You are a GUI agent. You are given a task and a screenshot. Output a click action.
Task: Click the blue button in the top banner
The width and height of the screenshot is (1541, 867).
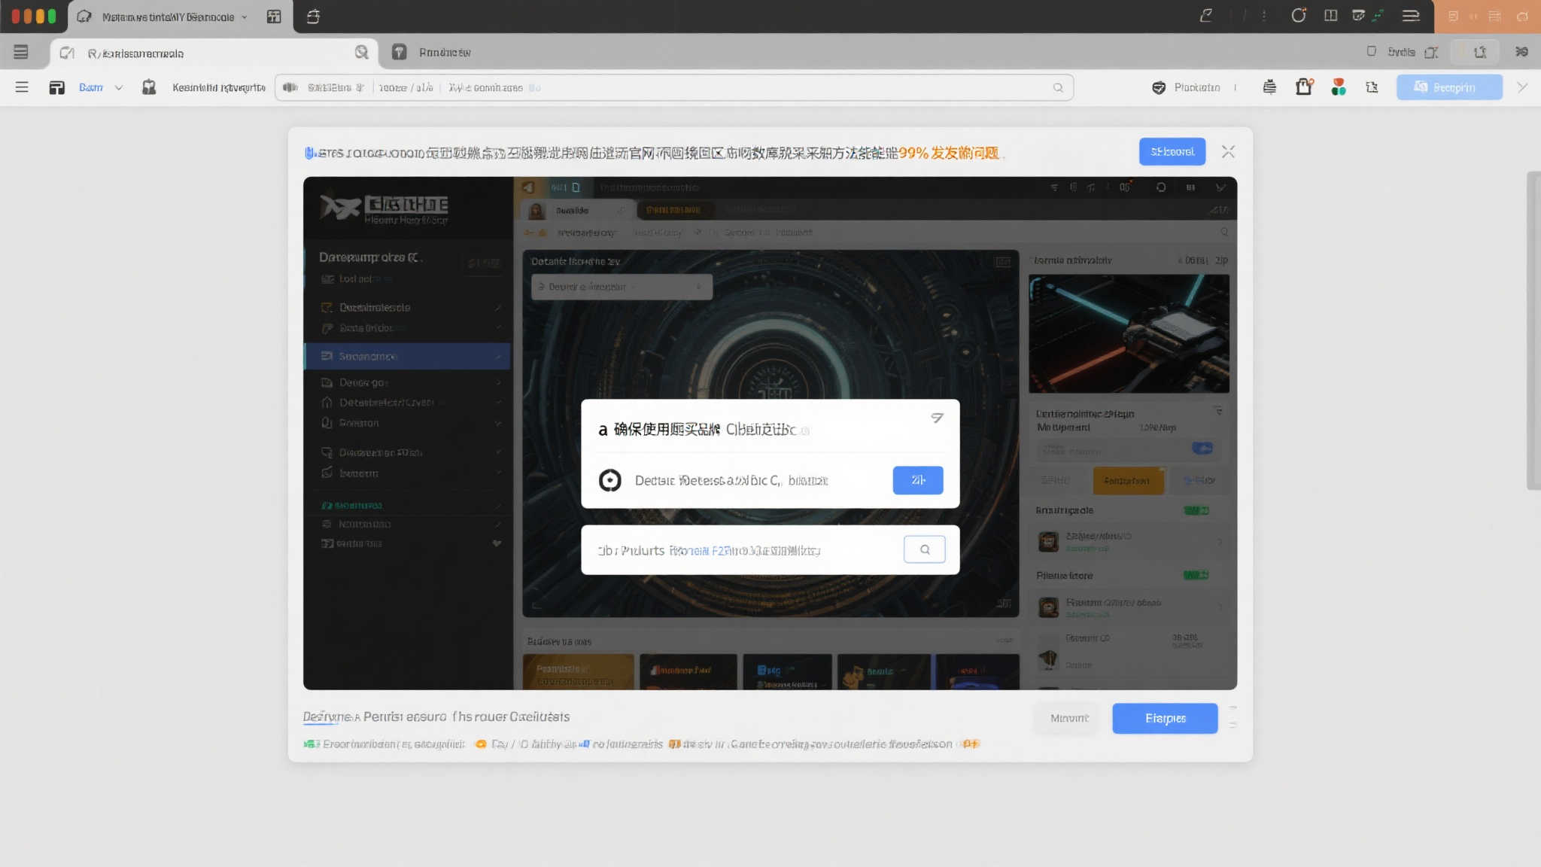pos(1172,151)
